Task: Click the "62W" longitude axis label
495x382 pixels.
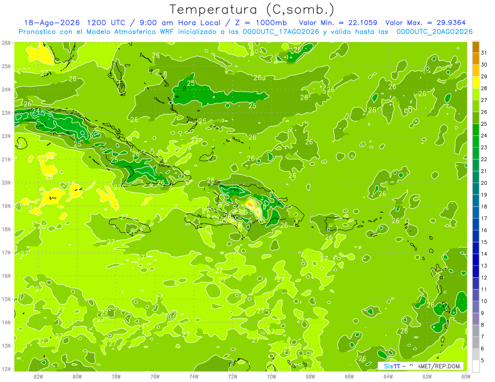Action: [427, 376]
